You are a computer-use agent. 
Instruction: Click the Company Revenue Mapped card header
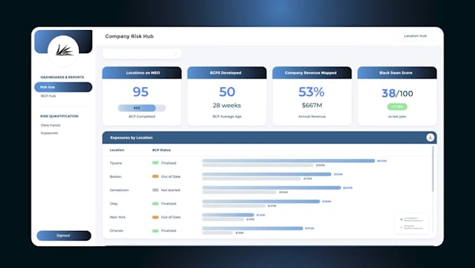point(312,73)
